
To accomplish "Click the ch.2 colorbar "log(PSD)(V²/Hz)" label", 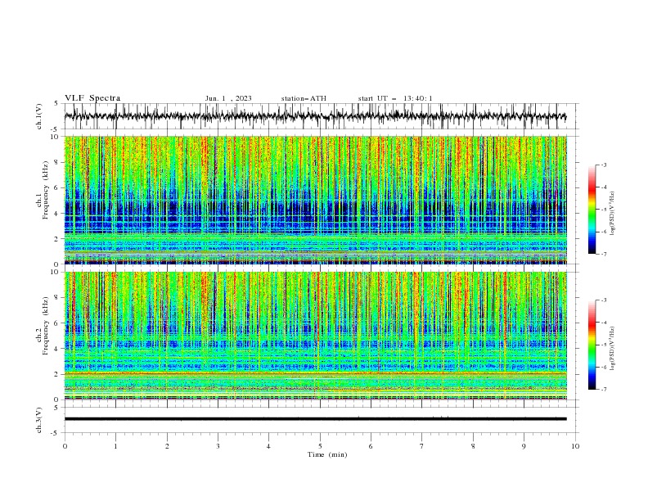I will click(612, 349).
